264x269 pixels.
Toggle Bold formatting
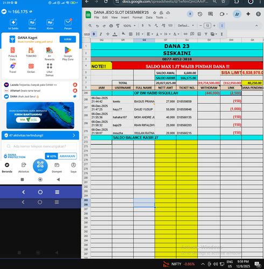pyautogui.click(x=94, y=34)
